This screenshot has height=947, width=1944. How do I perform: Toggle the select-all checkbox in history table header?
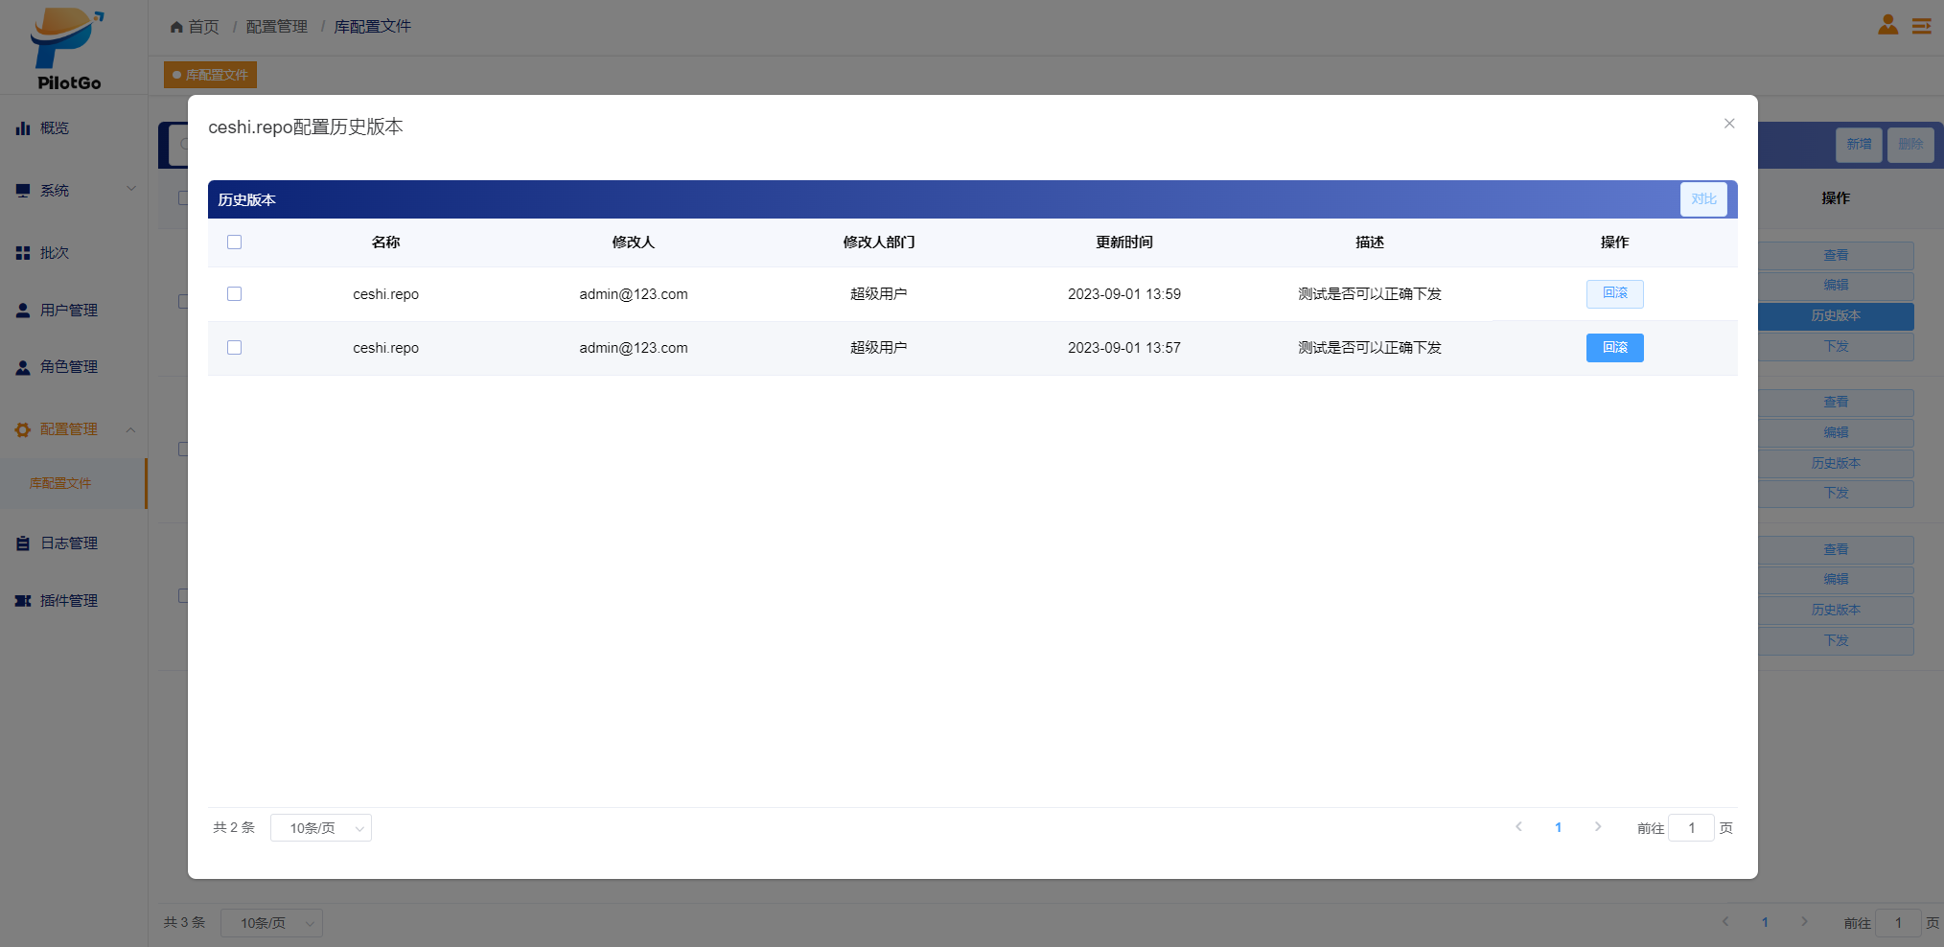(x=234, y=243)
